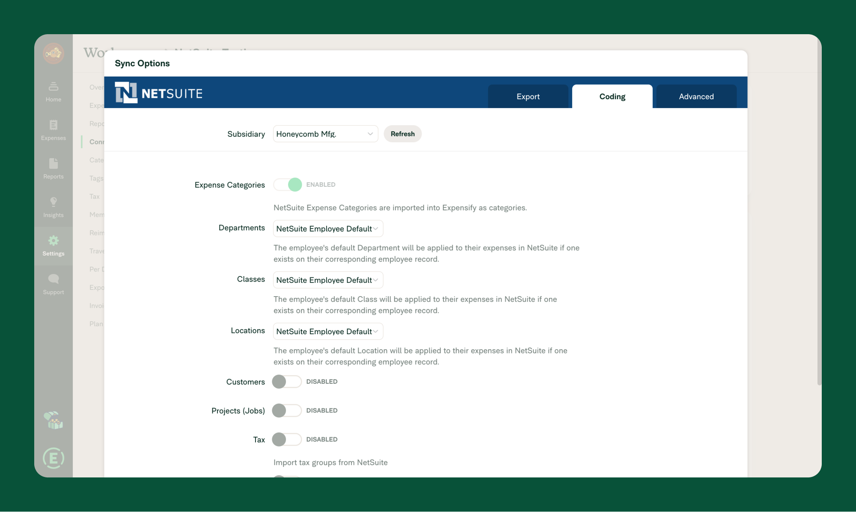Open the Settings gear icon
856x512 pixels.
coord(53,241)
